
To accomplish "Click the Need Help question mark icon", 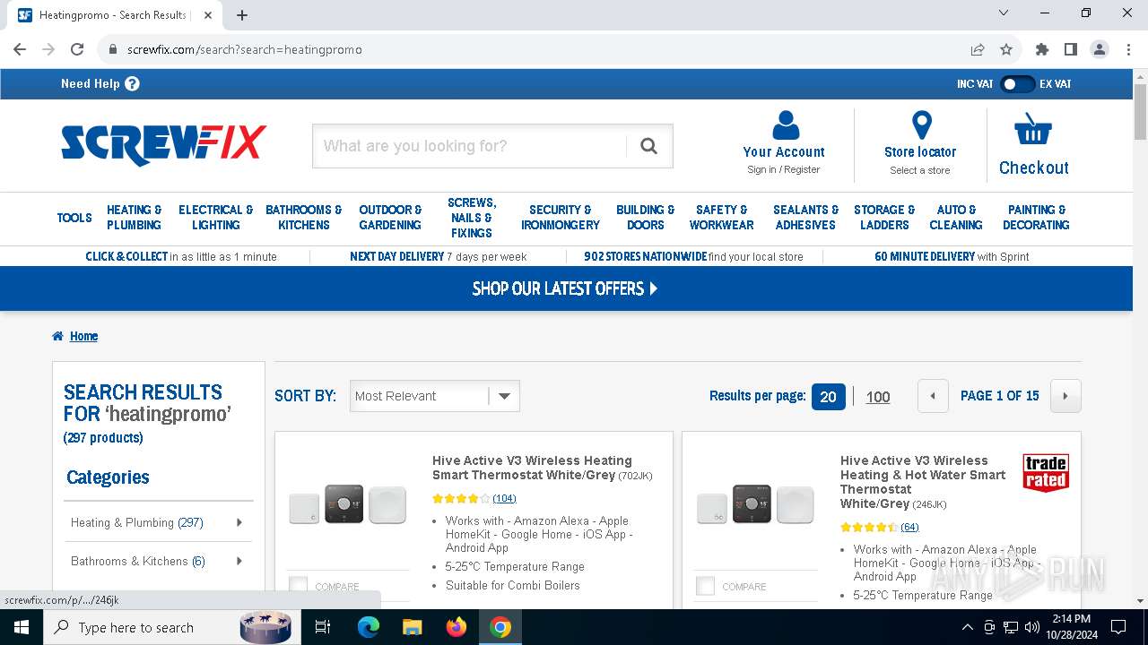I will click(x=132, y=83).
